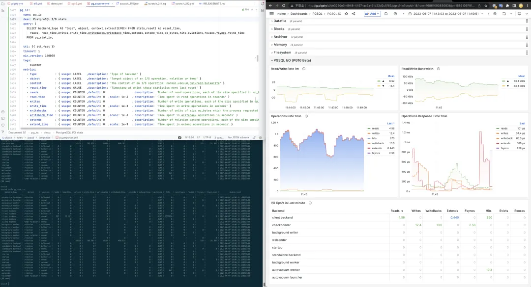Toggle the fsyncs series in Response Time legend
Image resolution: width=531 pixels, height=287 pixels.
pyautogui.click(x=504, y=148)
